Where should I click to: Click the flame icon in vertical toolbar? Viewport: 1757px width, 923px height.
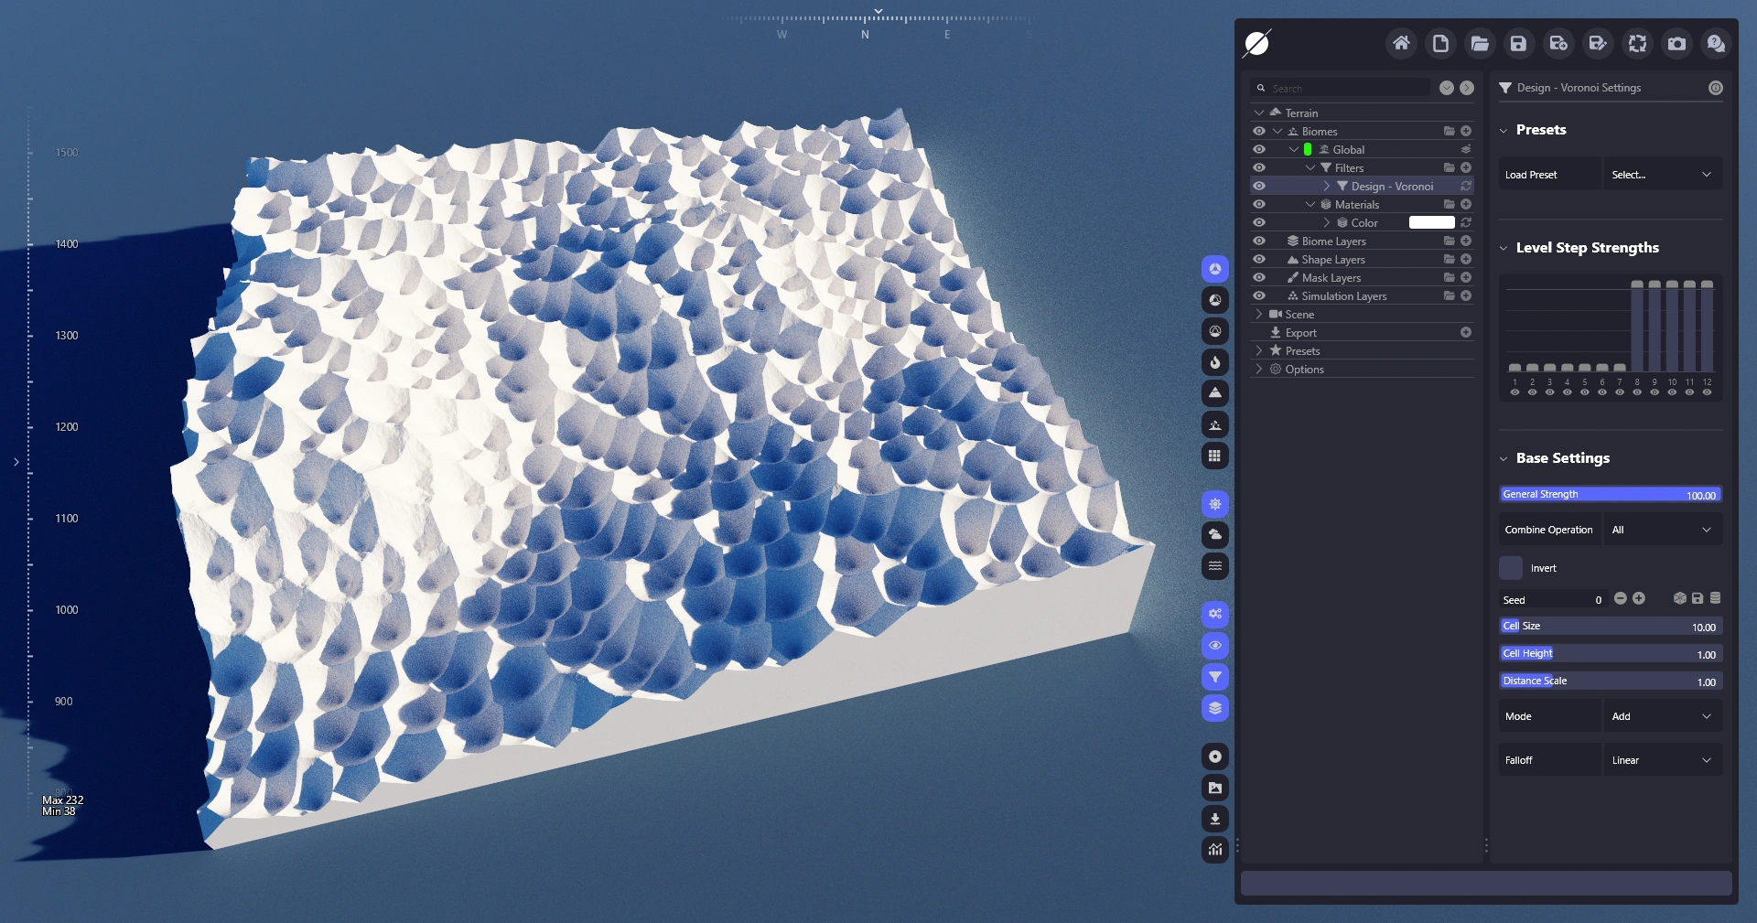point(1214,362)
